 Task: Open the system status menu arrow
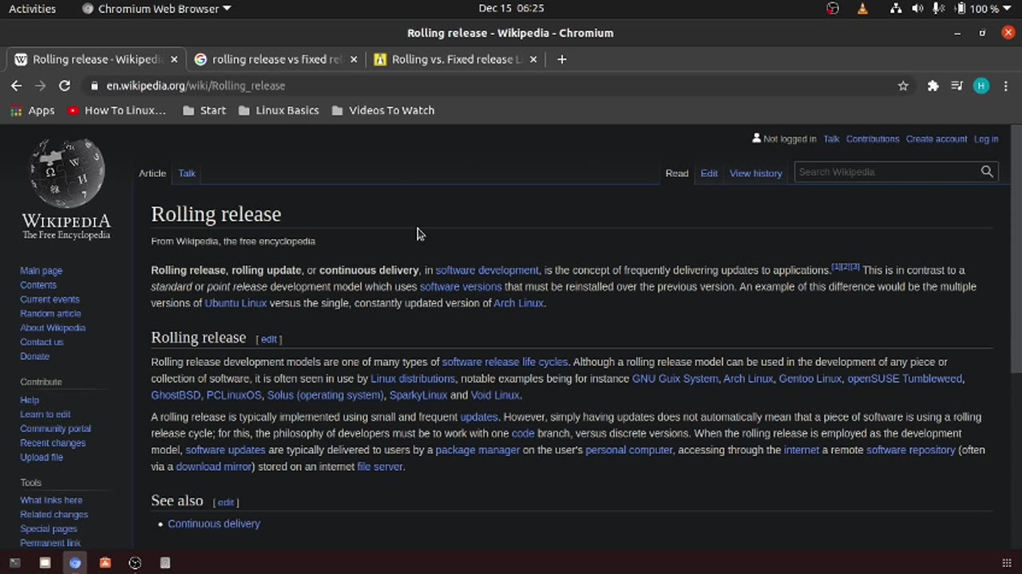[x=1006, y=9]
